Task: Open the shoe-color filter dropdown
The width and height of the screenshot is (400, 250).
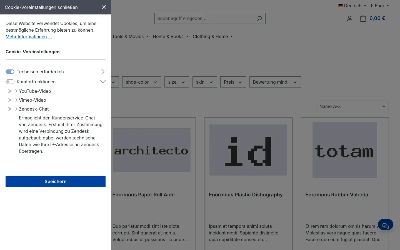Action: 142,82
